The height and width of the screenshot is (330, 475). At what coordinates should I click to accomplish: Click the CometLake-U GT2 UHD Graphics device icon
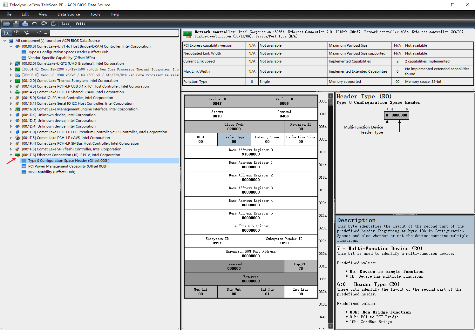pyautogui.click(x=17, y=63)
